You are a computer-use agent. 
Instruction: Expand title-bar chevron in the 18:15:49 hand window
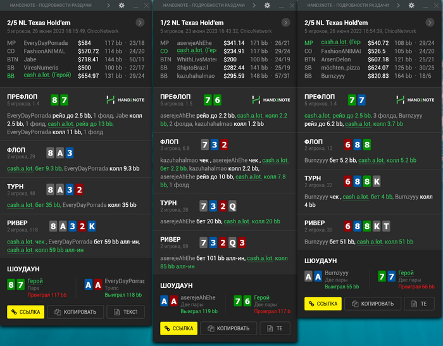(108, 5)
